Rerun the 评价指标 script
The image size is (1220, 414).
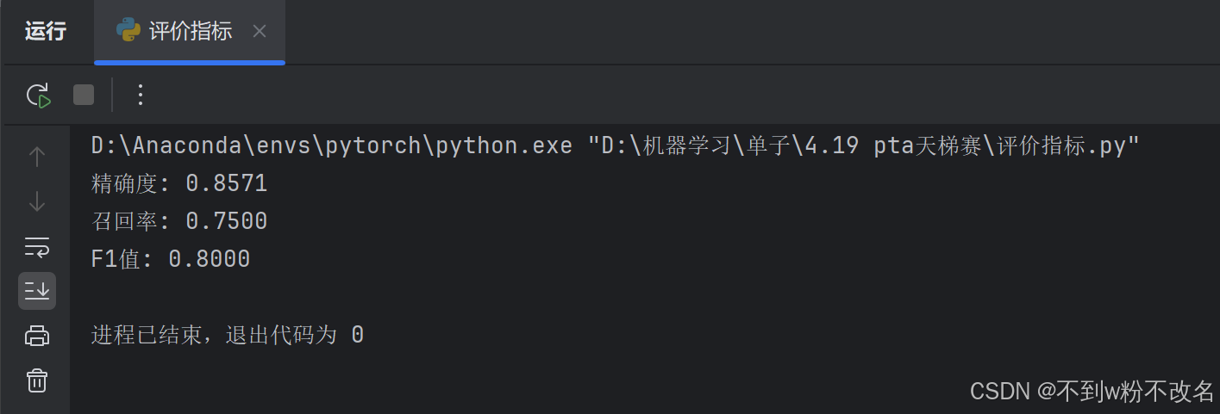tap(39, 95)
